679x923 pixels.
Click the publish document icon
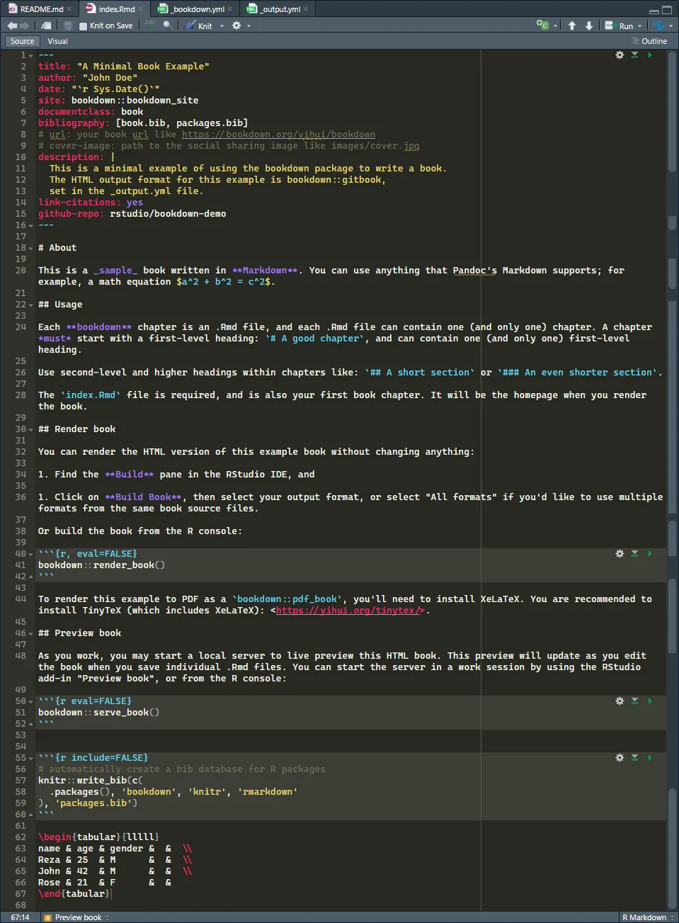pos(659,26)
